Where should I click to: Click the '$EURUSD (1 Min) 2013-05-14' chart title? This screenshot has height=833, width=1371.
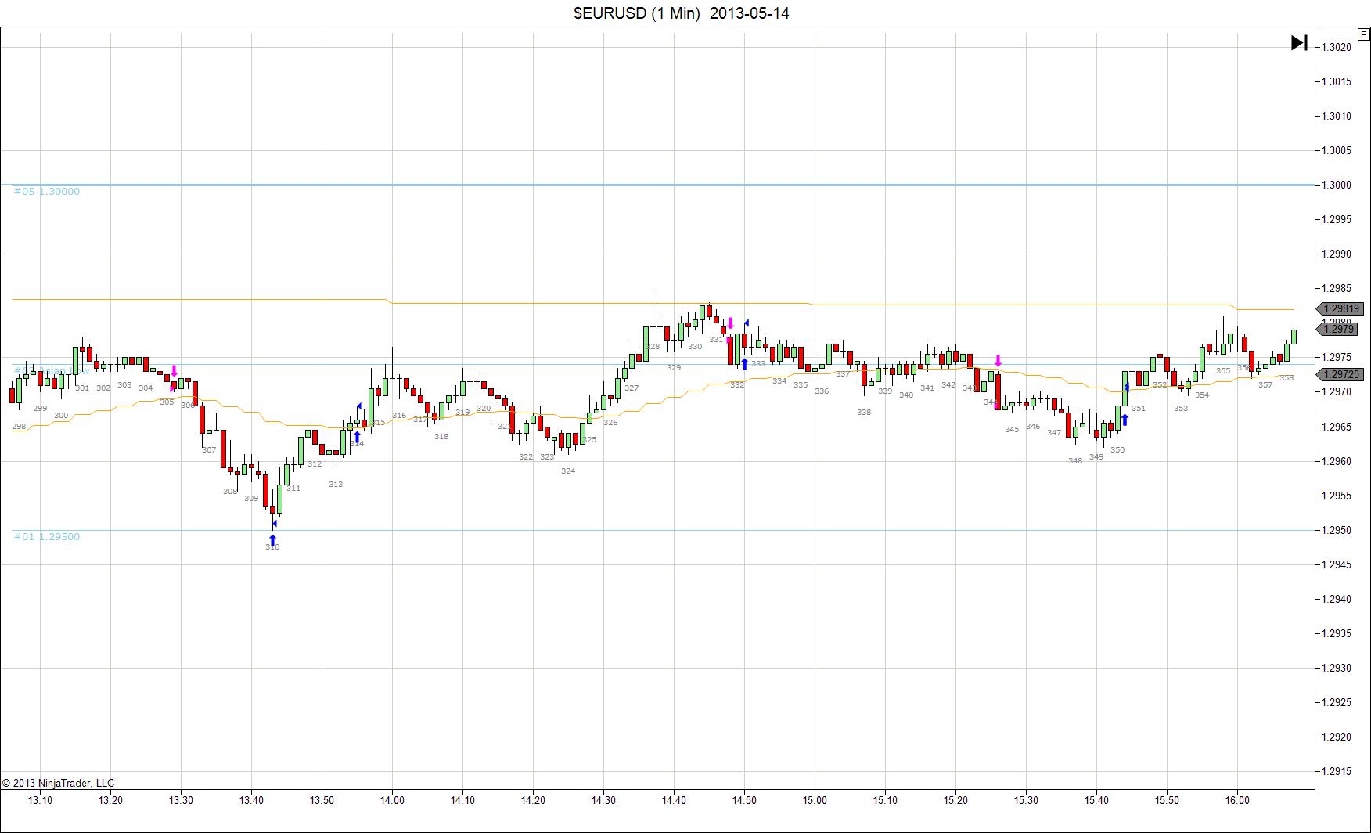point(682,13)
